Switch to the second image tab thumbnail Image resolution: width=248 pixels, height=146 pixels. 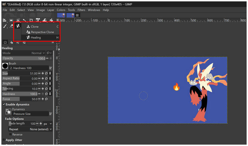coord(71,15)
